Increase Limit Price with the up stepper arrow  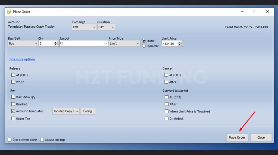(x=180, y=43)
